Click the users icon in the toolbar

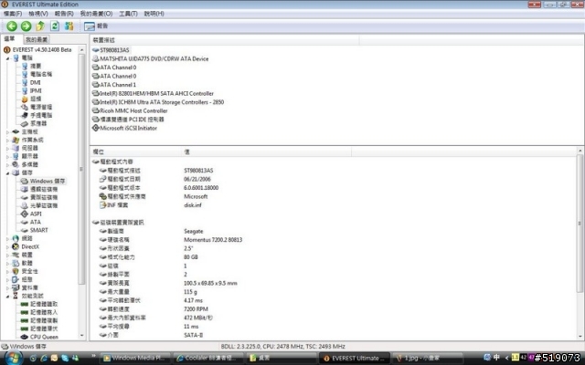[69, 26]
